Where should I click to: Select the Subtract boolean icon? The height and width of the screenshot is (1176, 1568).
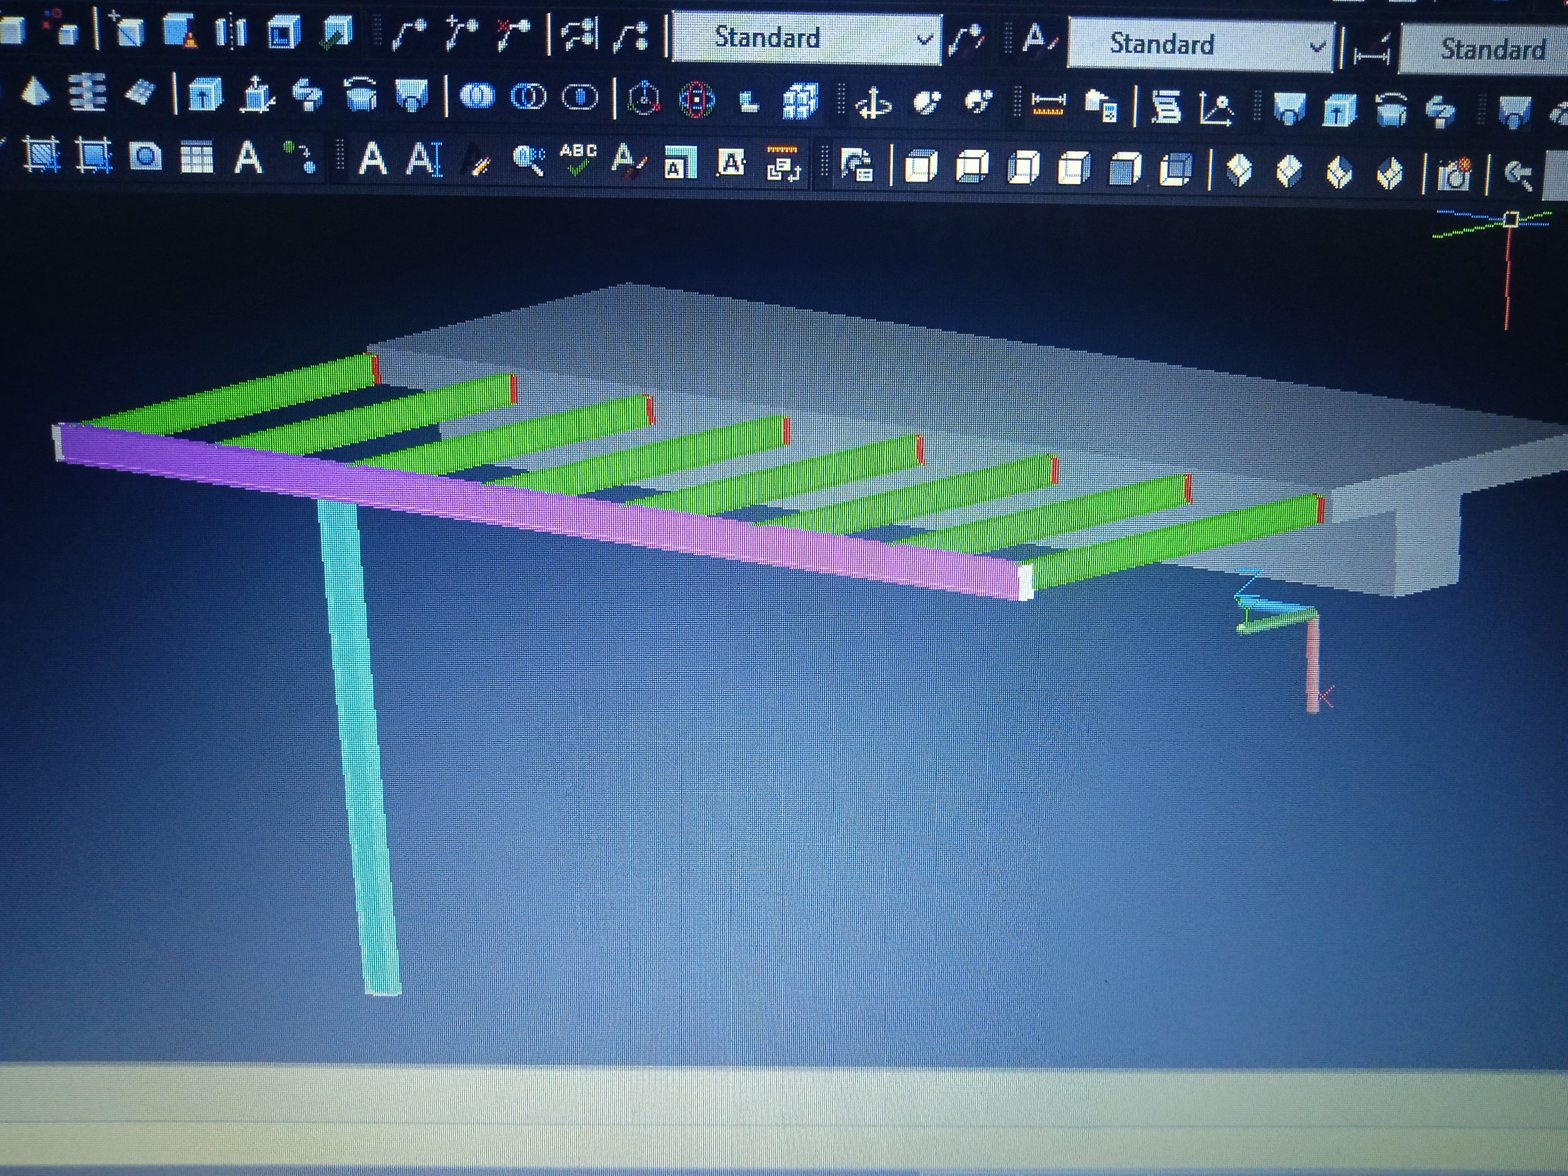click(x=529, y=96)
